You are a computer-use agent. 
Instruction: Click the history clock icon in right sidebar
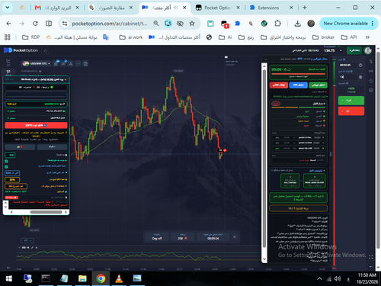371,81
